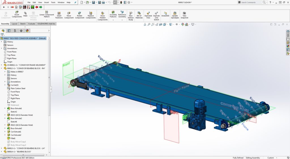Create an Exploded View
Screen dimensions: 290x159
(148, 15)
